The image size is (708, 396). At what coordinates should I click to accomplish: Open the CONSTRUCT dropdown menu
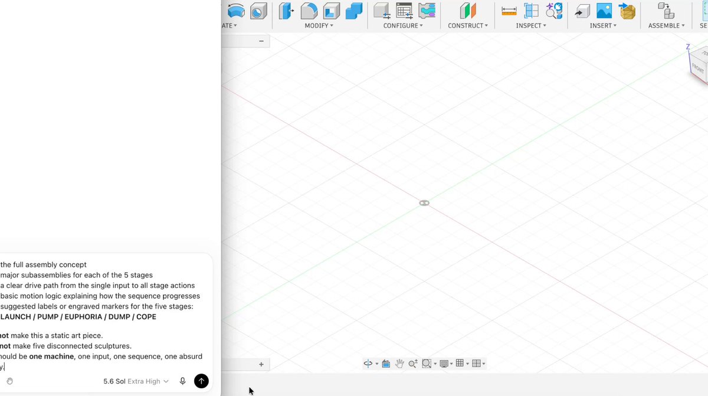(x=467, y=26)
